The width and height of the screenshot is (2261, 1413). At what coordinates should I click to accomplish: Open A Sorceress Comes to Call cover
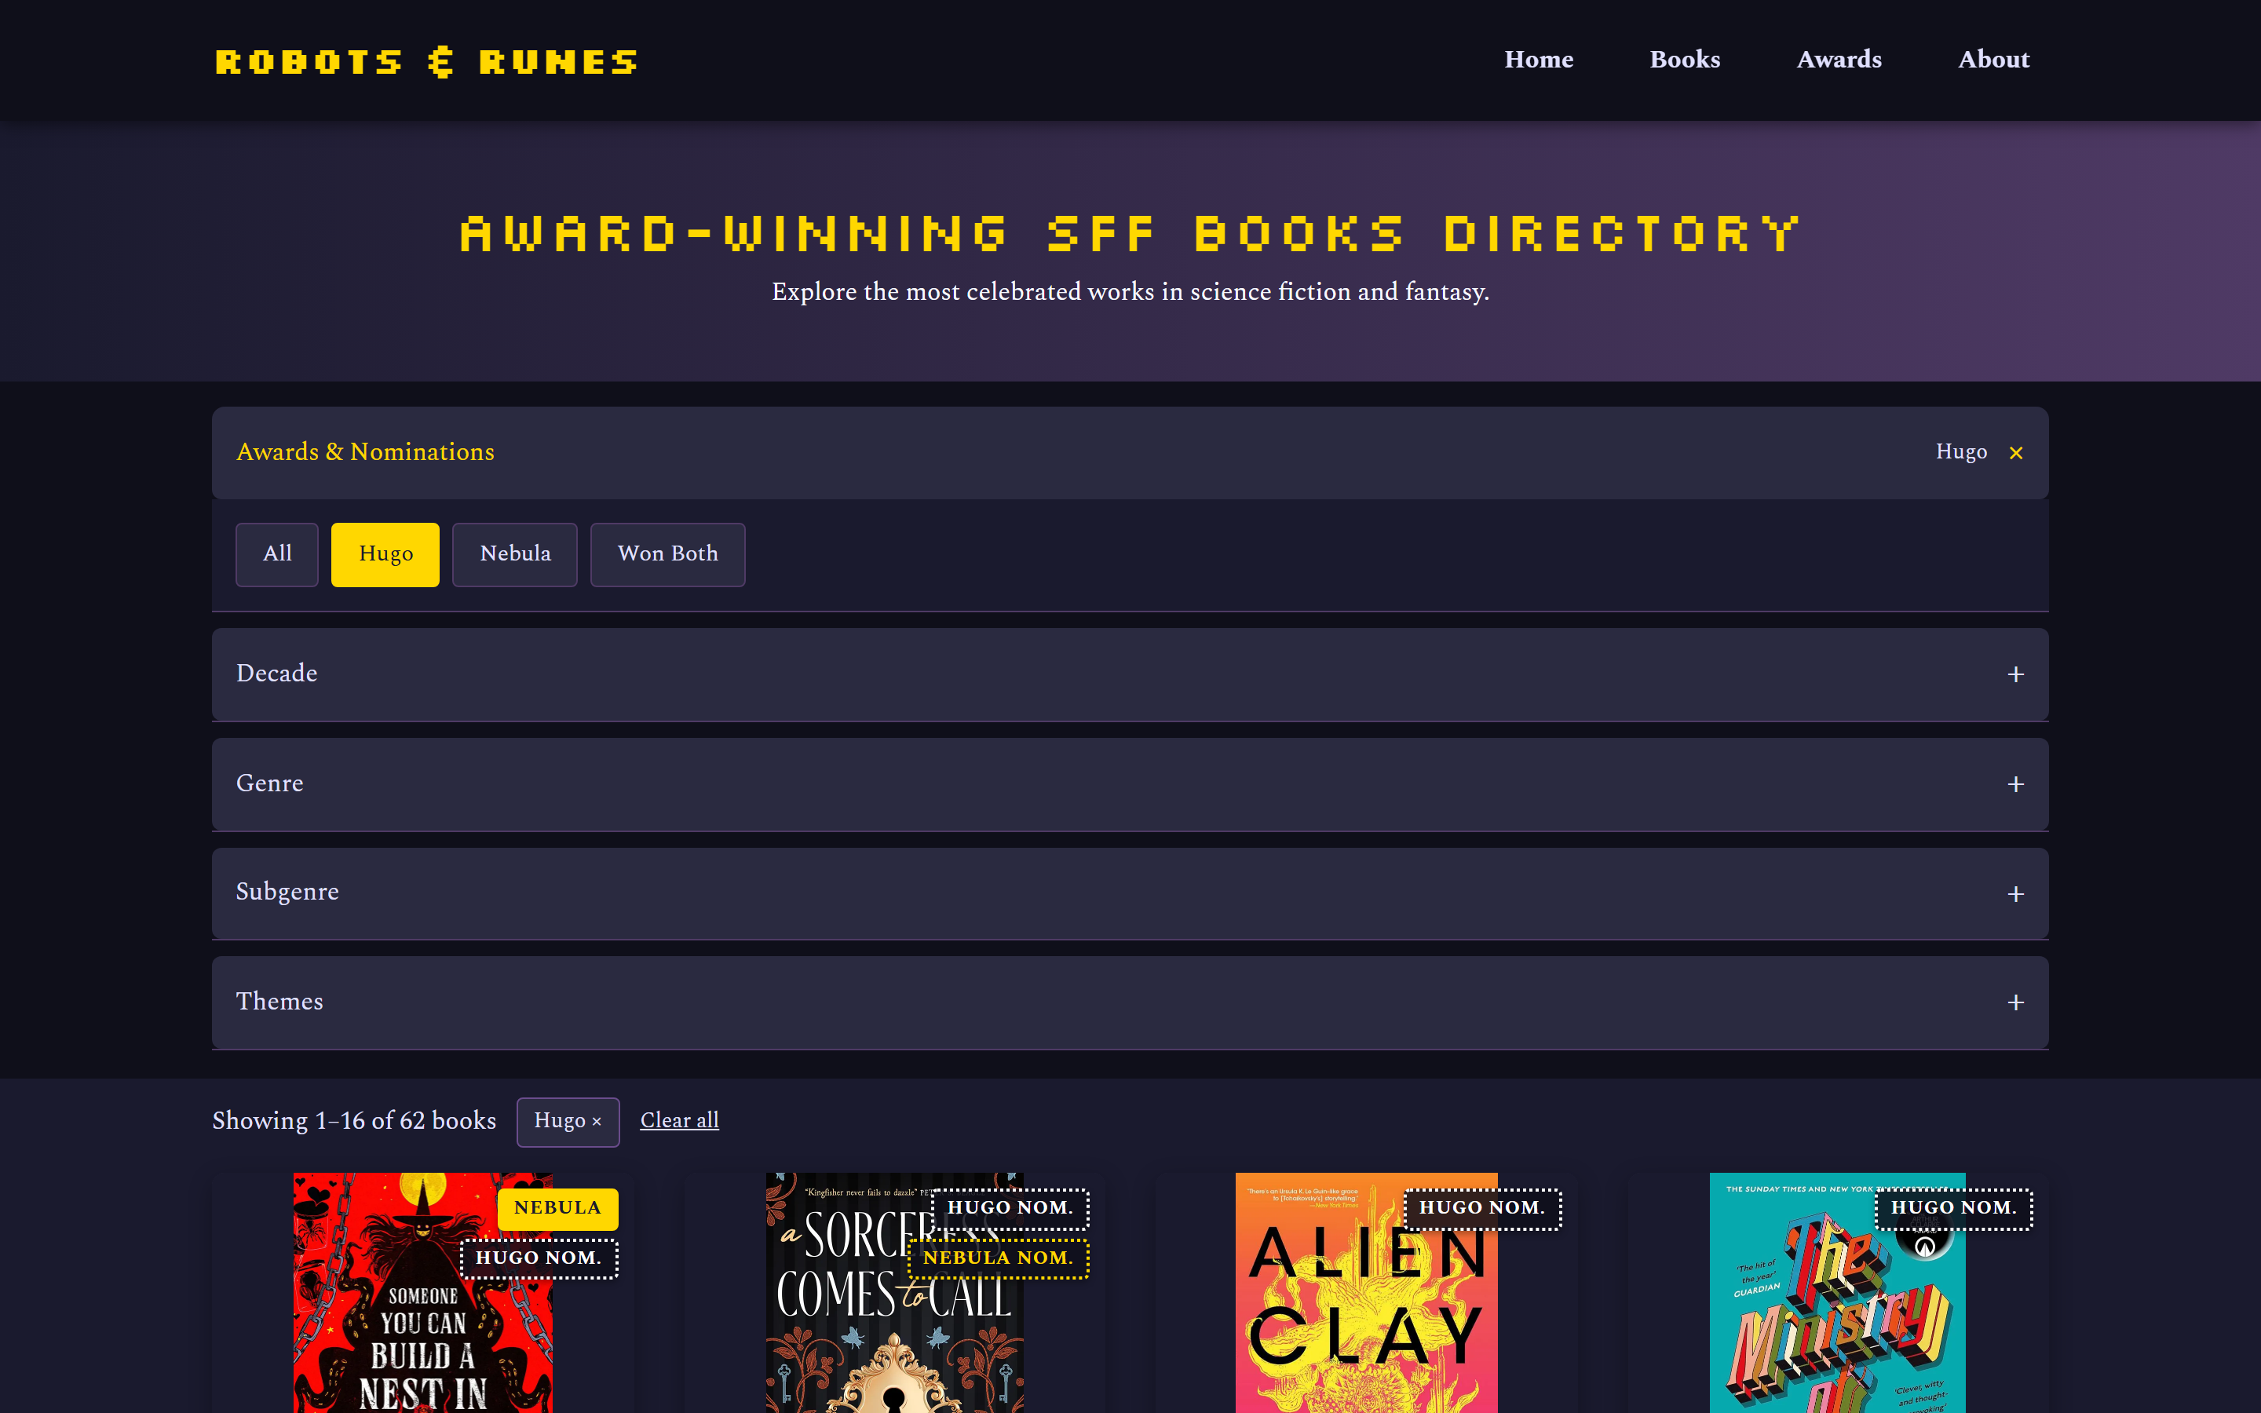[x=894, y=1294]
